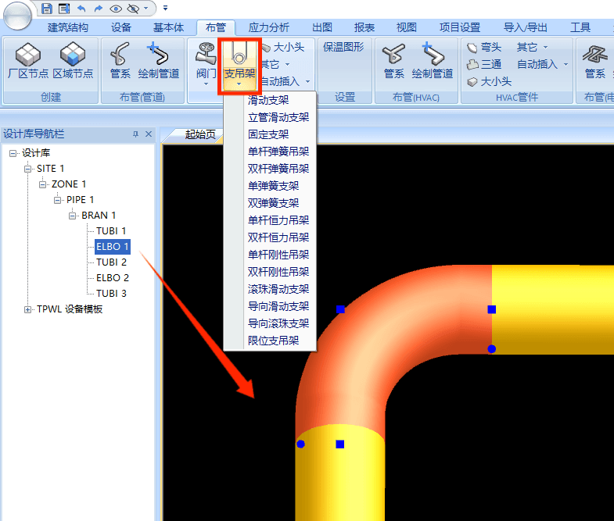Insert an HVAC 弯头 elbow fitting

tap(485, 47)
